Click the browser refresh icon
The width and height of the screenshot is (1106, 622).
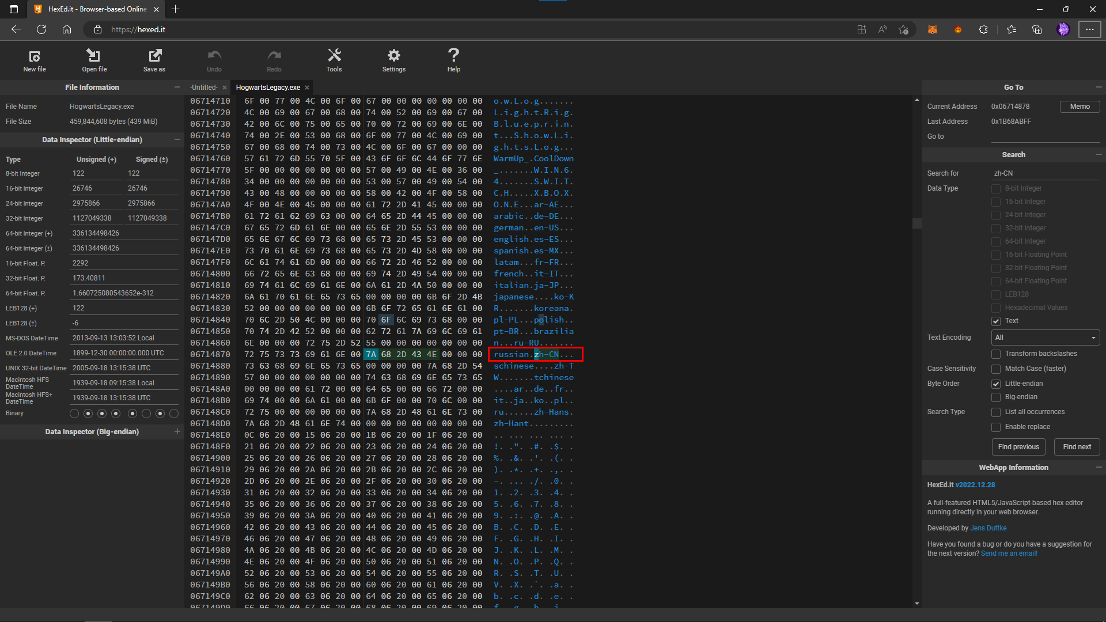tap(41, 29)
